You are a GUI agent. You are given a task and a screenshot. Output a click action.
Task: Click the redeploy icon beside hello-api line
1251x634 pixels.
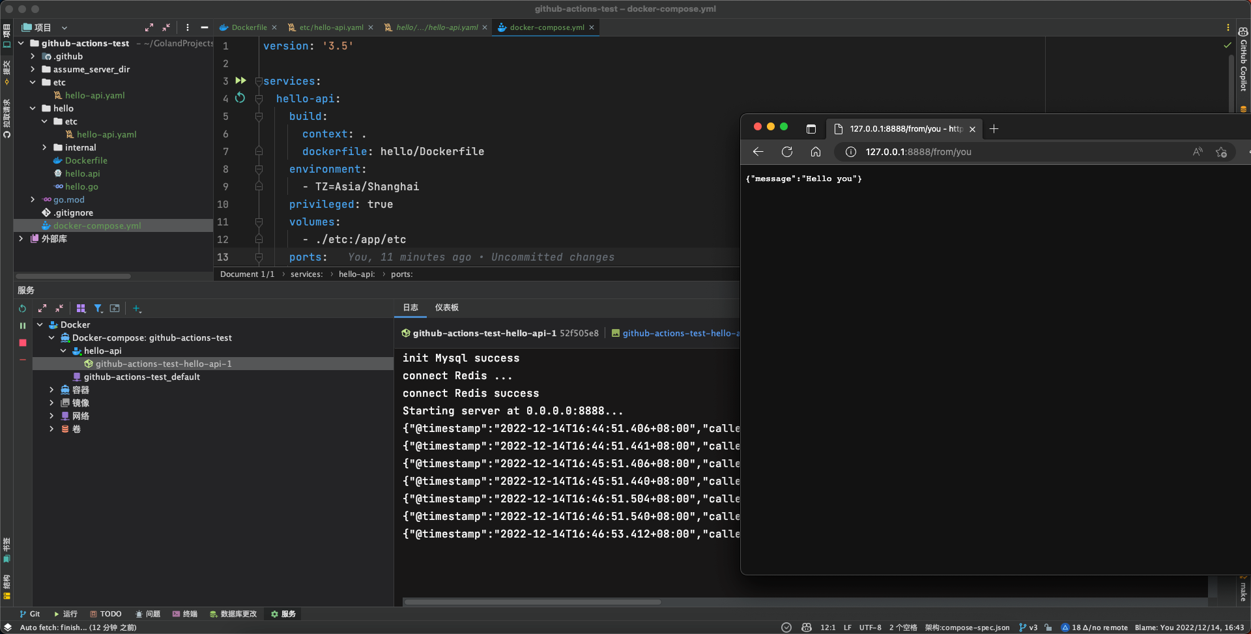(240, 98)
